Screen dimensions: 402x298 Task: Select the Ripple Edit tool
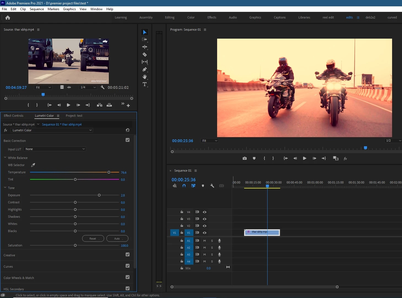pos(144,47)
